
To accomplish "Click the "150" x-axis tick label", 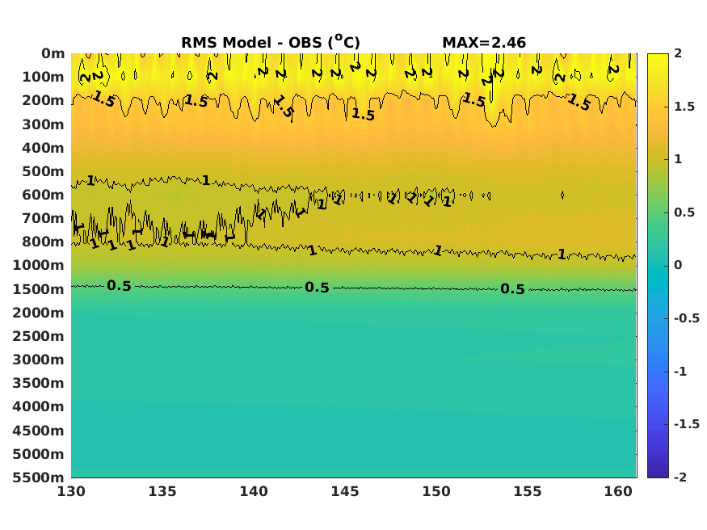I will pos(436,491).
